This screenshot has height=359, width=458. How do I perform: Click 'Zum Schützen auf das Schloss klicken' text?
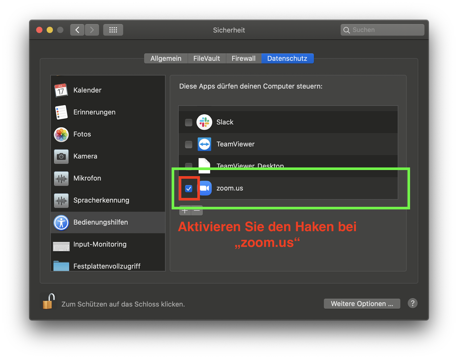click(x=123, y=304)
